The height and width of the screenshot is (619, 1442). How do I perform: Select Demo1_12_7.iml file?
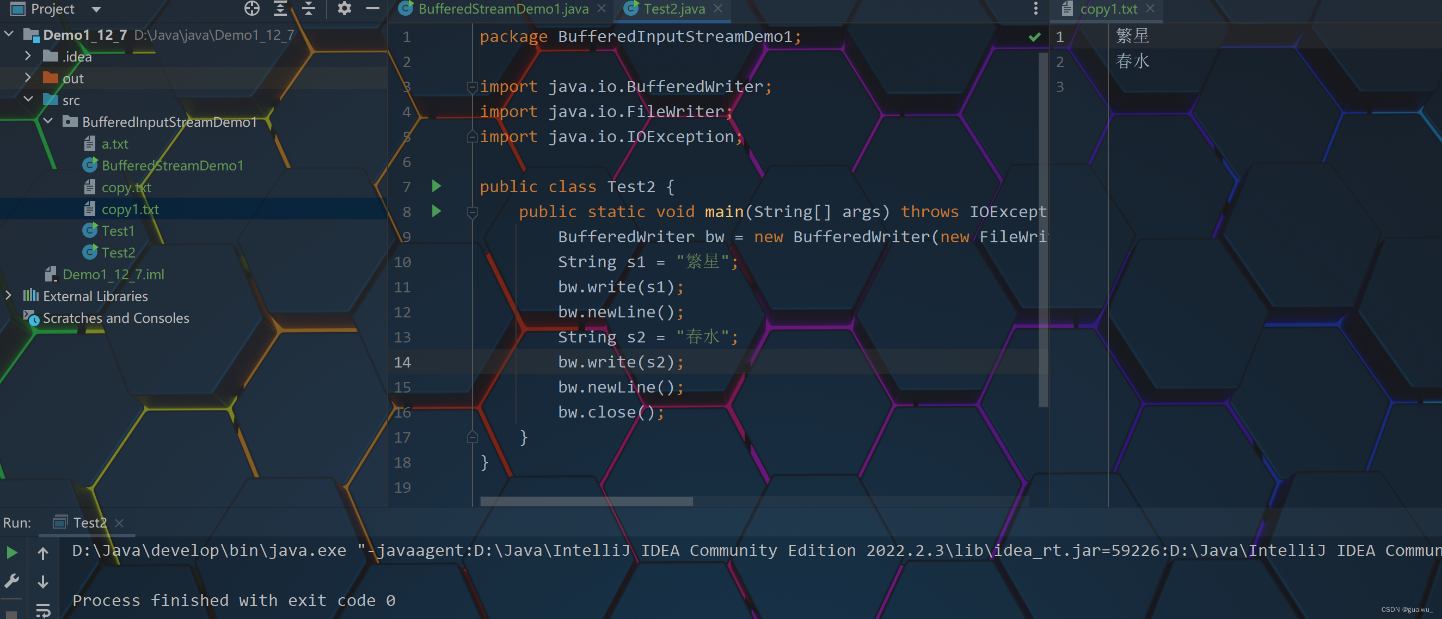tap(113, 275)
